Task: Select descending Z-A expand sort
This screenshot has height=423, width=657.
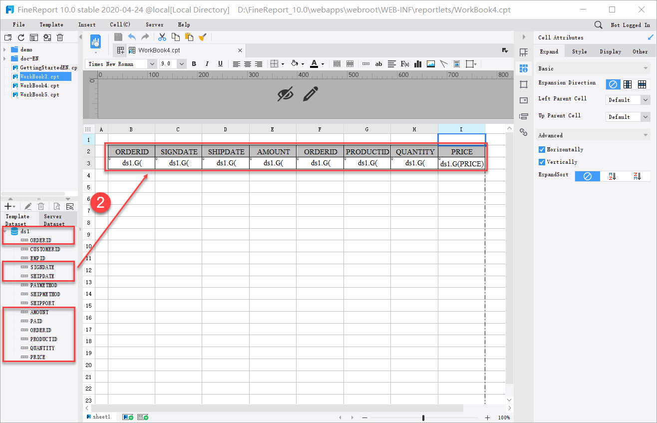Action: [x=637, y=176]
